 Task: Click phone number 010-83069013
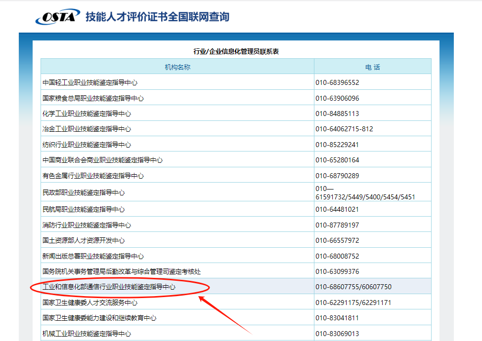click(x=337, y=334)
